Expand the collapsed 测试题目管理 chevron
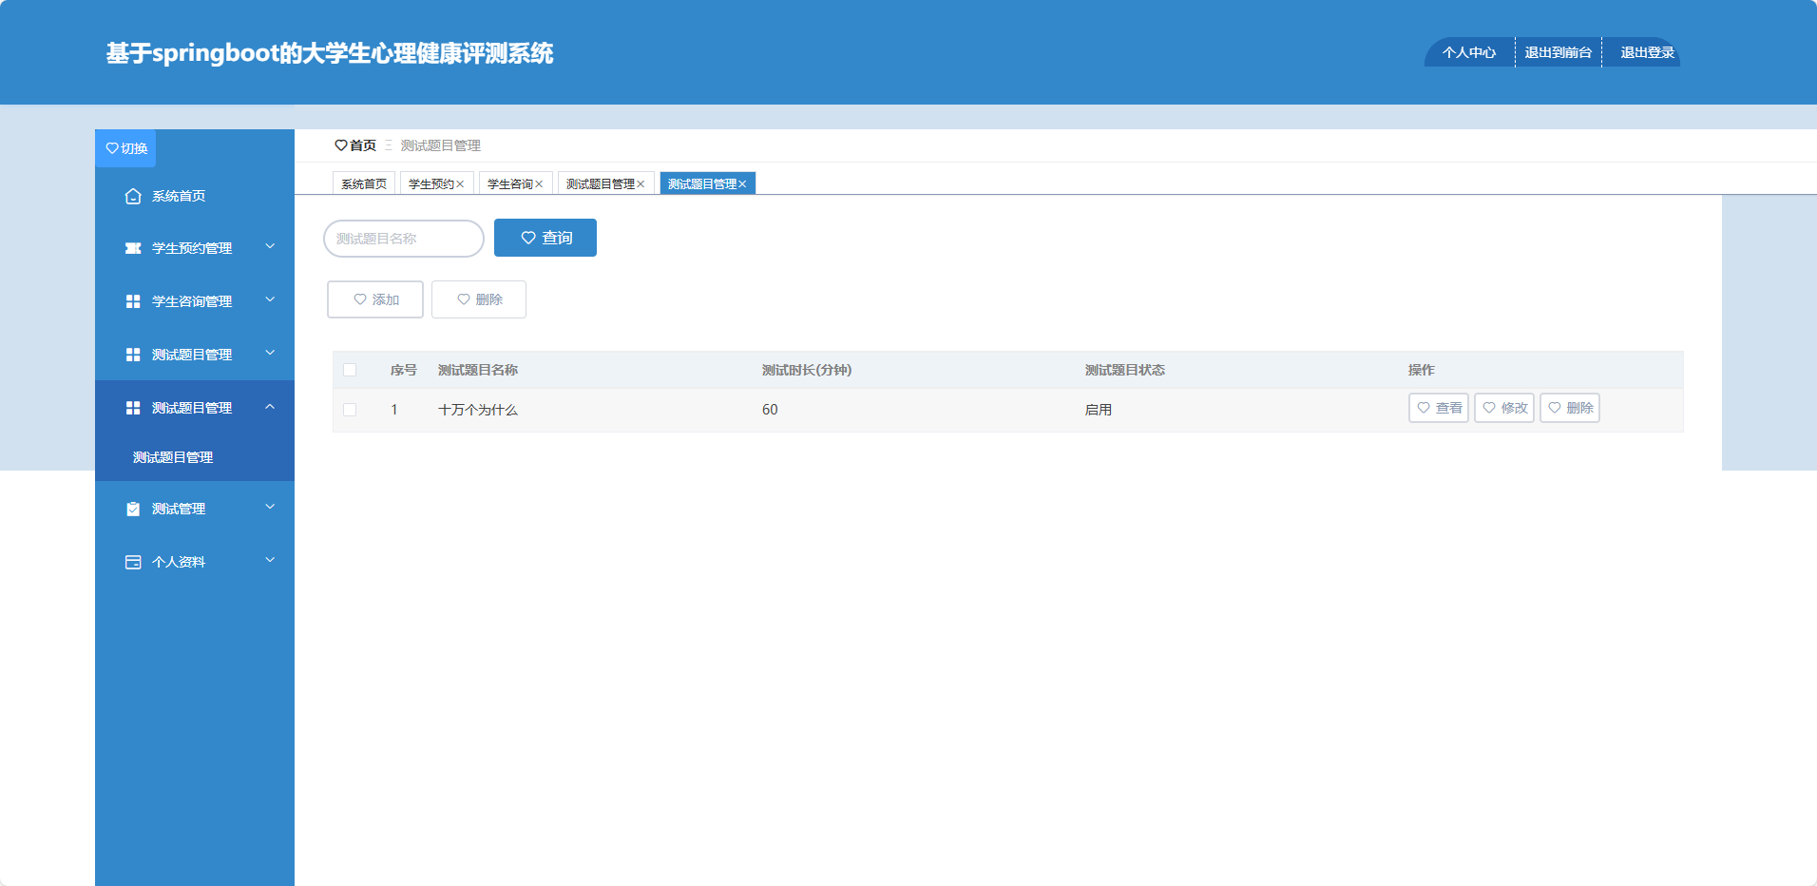Screen dimensions: 1817x886 click(270, 354)
